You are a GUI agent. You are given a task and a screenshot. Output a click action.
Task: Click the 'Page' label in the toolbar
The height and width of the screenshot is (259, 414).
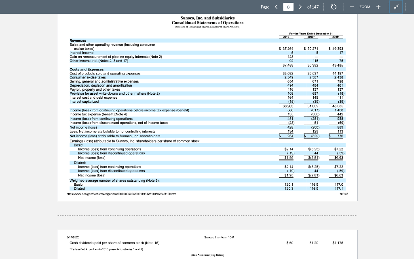[265, 7]
